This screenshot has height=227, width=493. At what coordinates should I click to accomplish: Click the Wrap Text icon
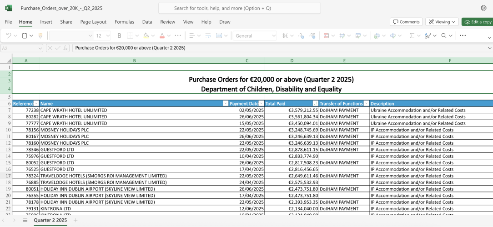click(x=208, y=35)
